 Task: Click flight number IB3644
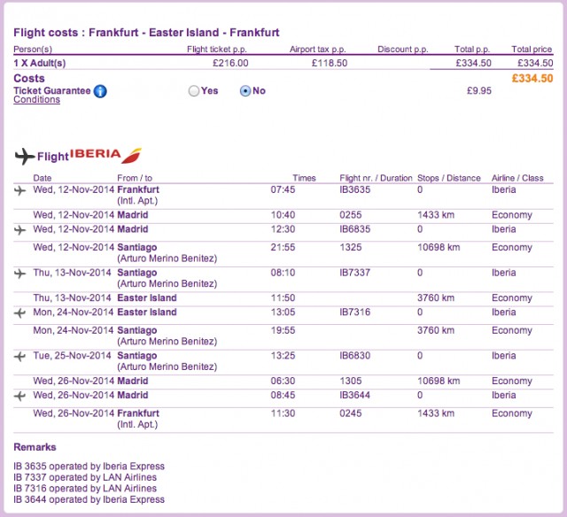coord(354,395)
